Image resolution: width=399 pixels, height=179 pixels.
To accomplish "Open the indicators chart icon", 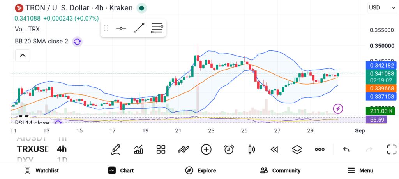I will [138, 149].
